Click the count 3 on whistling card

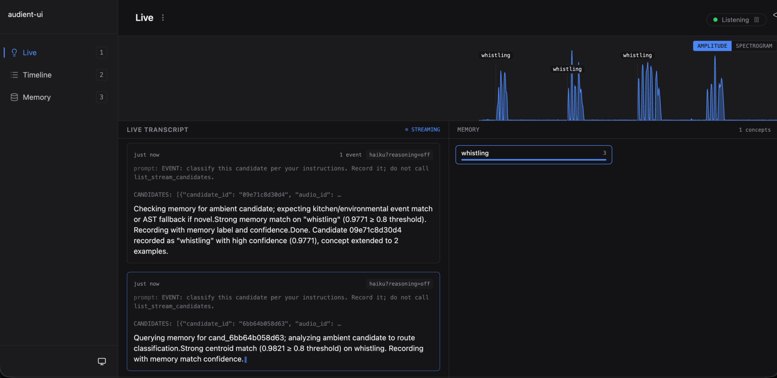605,153
